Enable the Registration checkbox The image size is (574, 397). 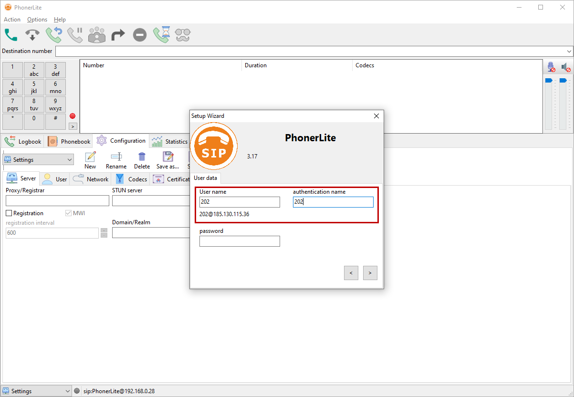tap(9, 213)
